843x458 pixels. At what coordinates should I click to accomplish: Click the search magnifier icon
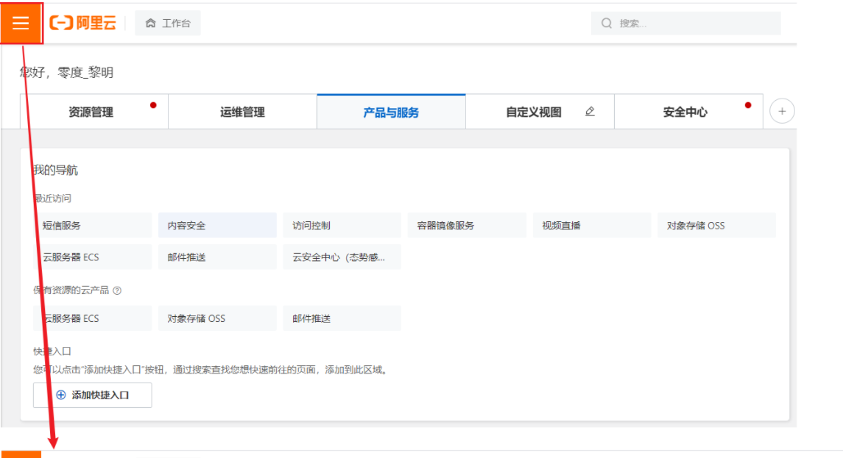[607, 23]
